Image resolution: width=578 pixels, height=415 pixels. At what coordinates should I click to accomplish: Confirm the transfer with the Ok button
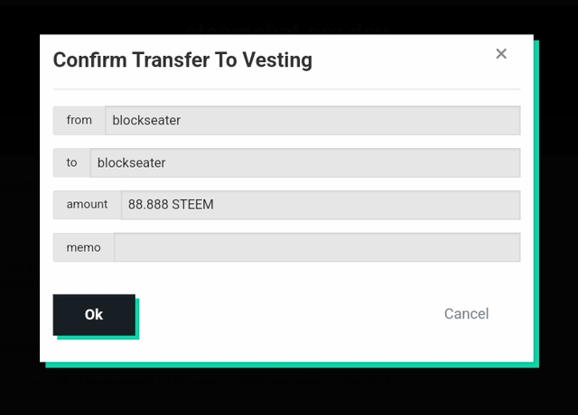click(94, 315)
